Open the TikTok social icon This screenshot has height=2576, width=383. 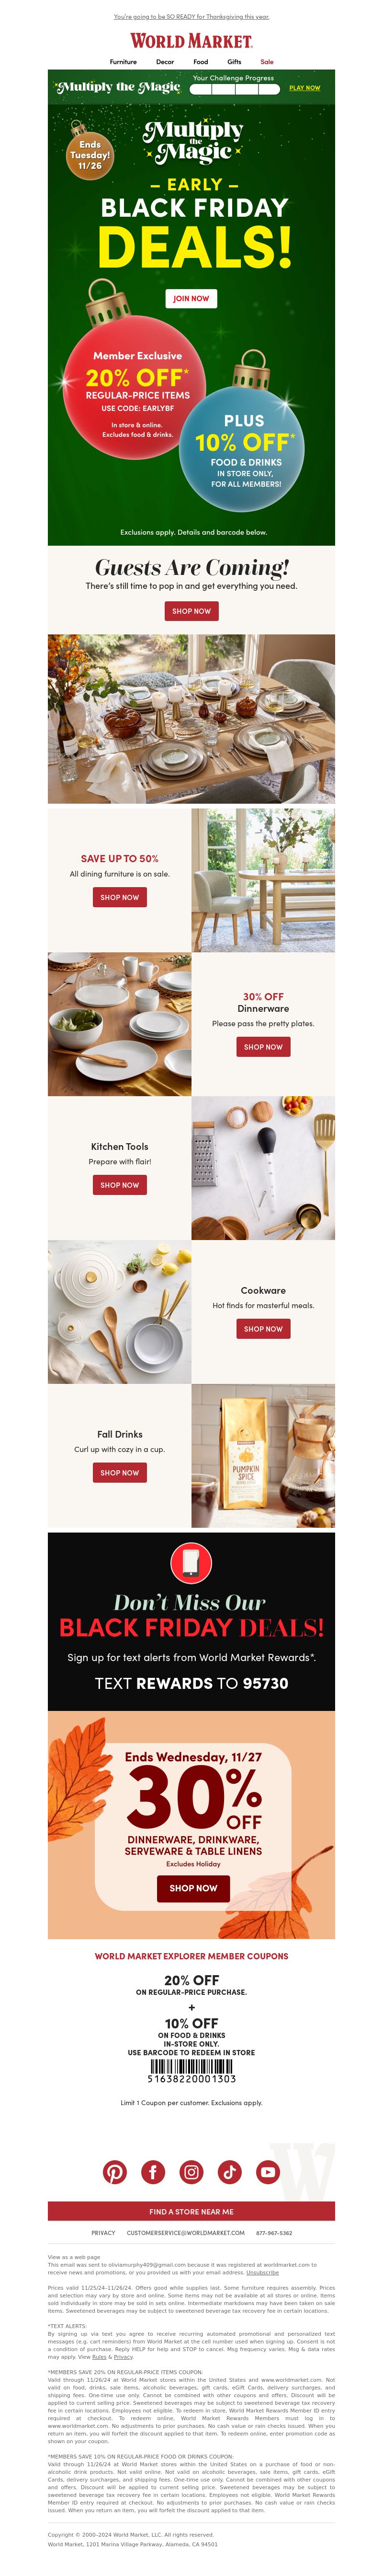tap(229, 2171)
